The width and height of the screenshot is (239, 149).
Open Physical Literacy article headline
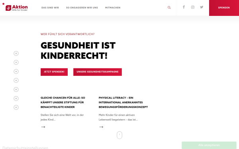coord(123,103)
